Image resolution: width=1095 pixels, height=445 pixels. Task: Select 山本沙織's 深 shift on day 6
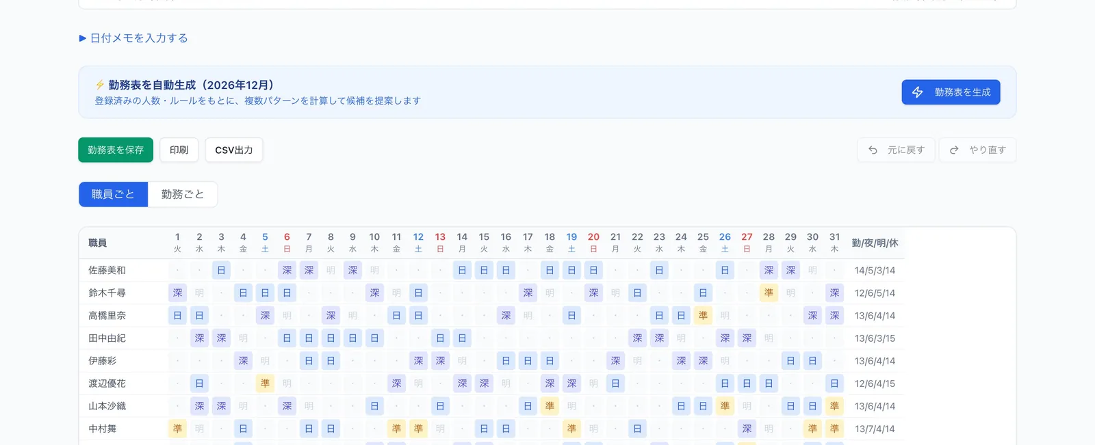click(287, 406)
